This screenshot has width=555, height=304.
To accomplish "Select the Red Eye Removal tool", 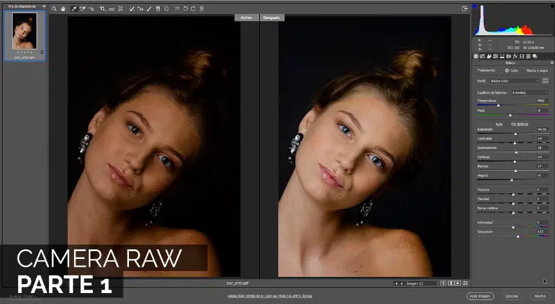I will pyautogui.click(x=140, y=8).
